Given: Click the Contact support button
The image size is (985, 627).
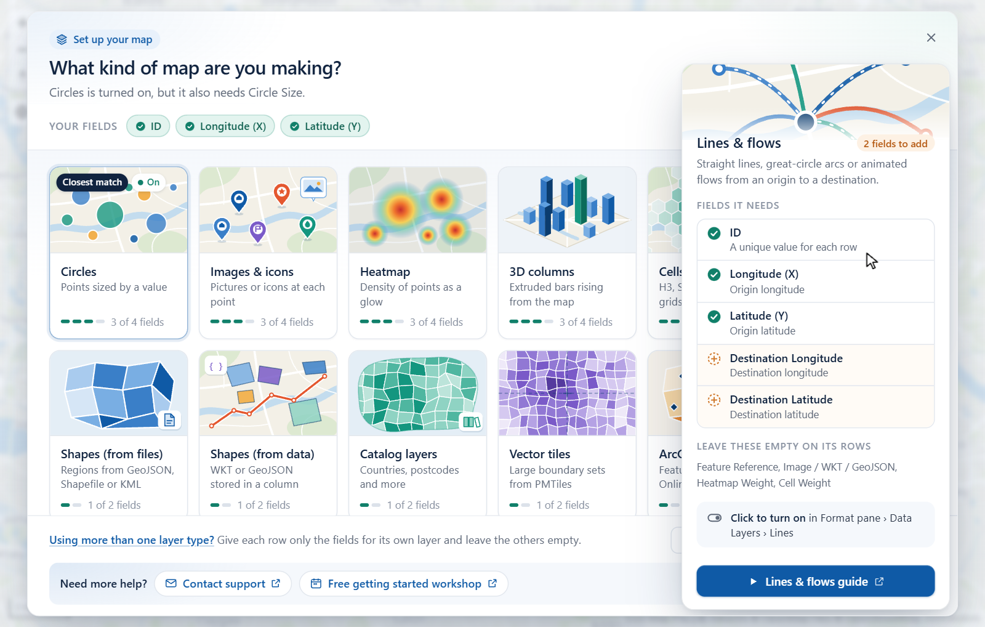Looking at the screenshot, I should pos(223,583).
